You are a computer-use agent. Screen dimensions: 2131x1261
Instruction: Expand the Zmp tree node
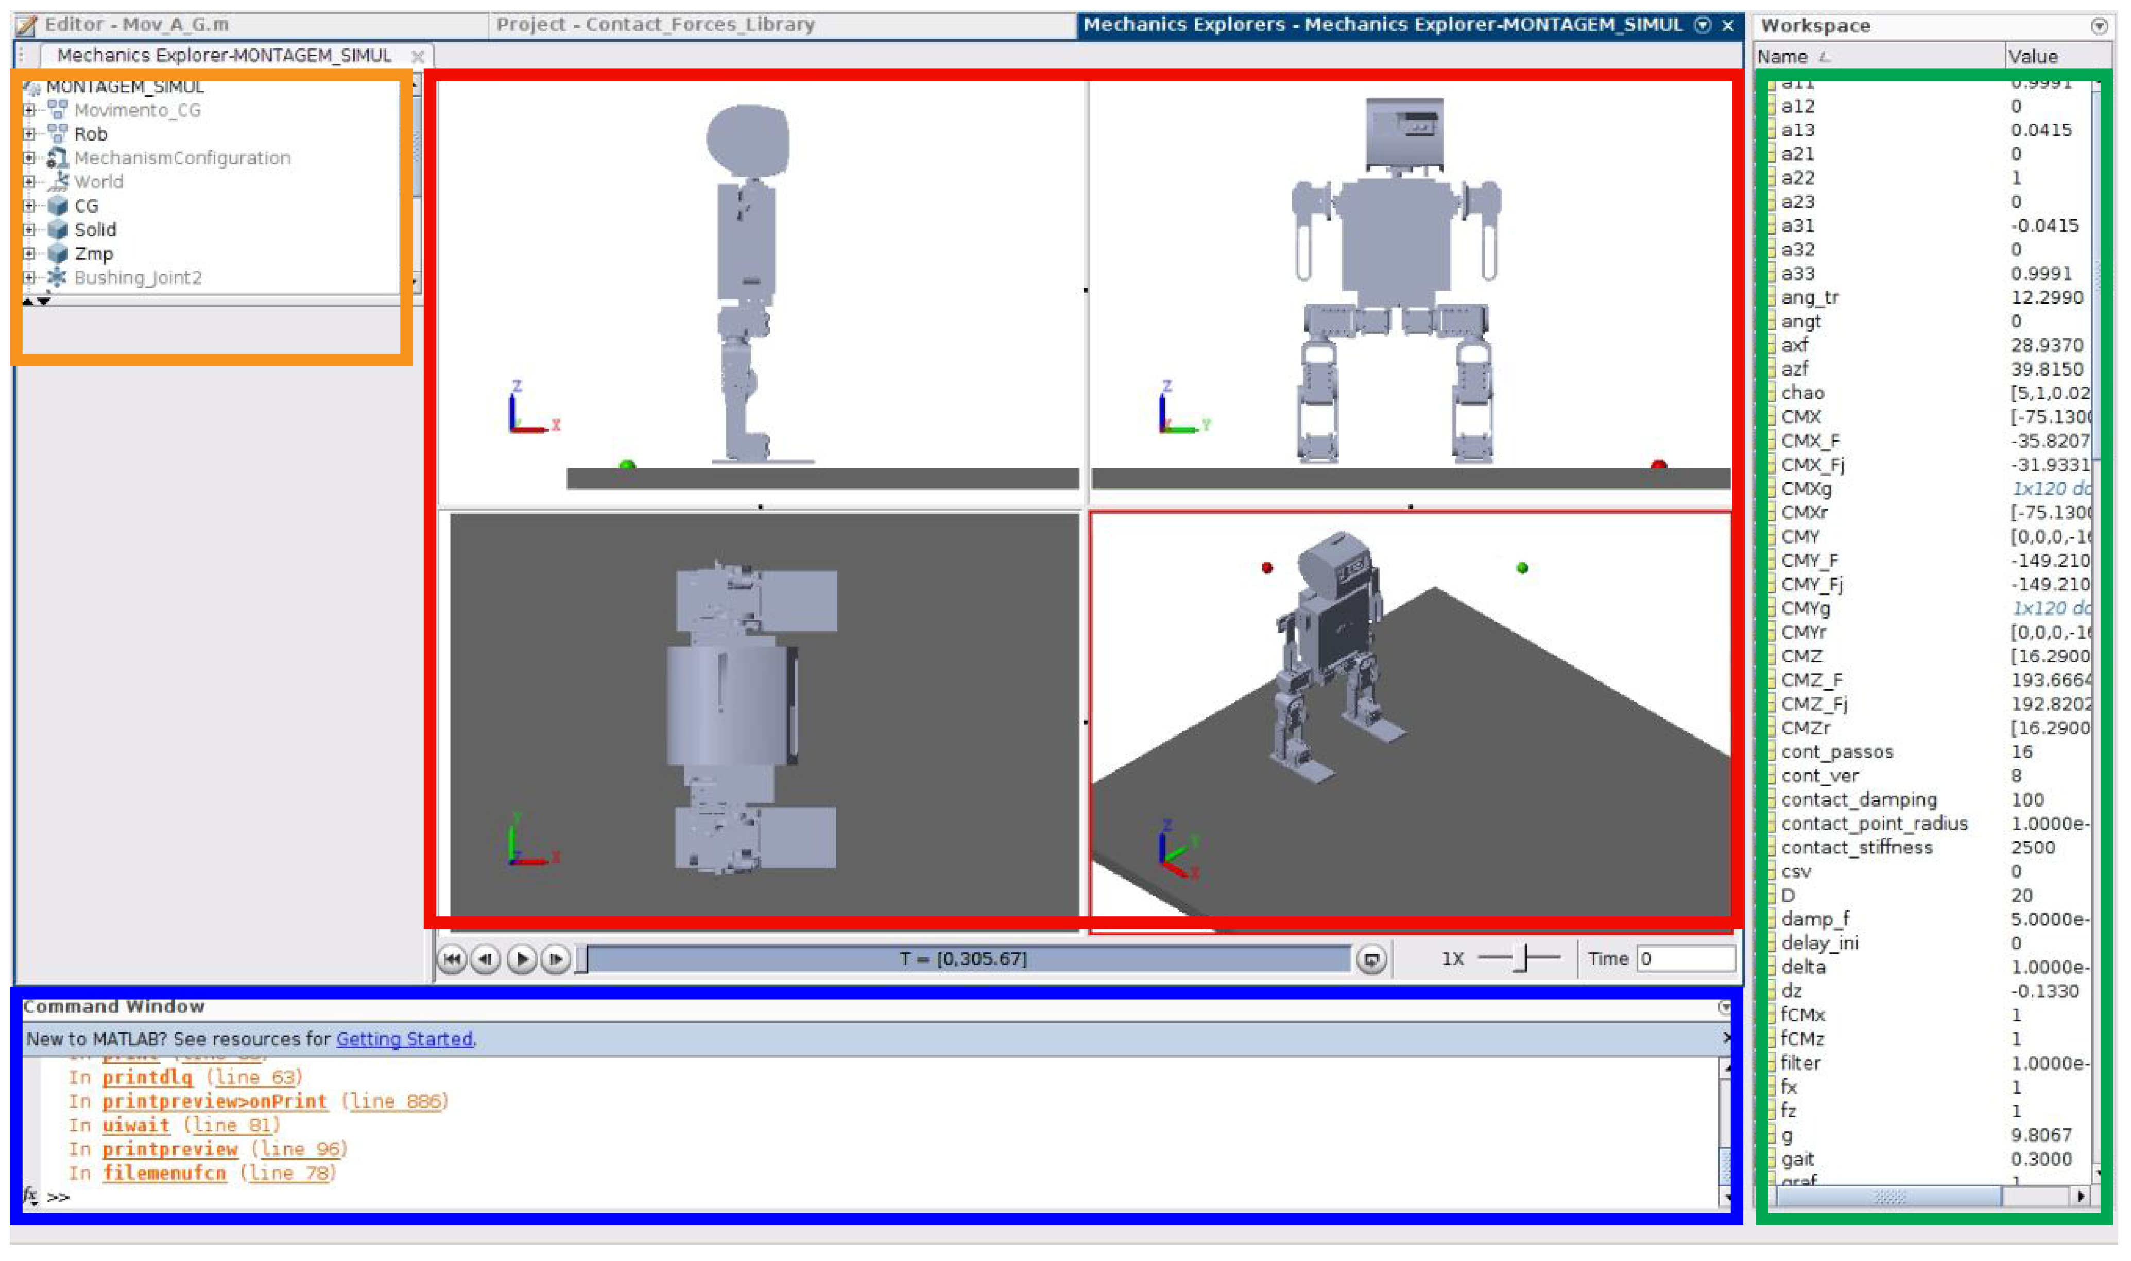pos(30,254)
